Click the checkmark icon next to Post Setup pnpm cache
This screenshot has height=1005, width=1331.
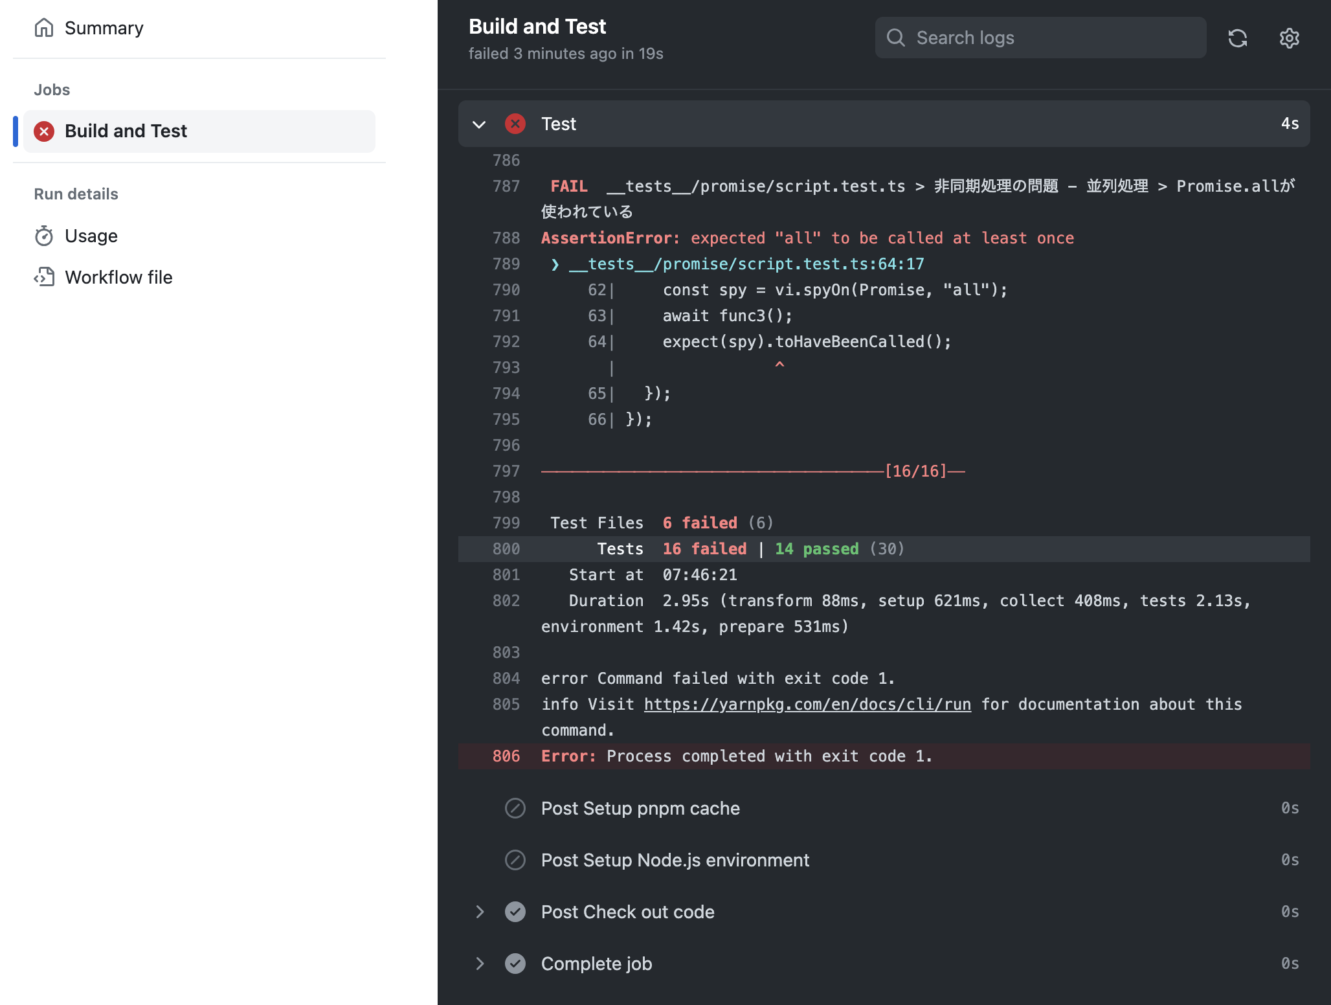(x=515, y=807)
